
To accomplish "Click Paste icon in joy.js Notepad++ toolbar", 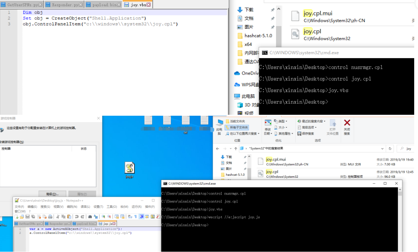I will point(69,217).
